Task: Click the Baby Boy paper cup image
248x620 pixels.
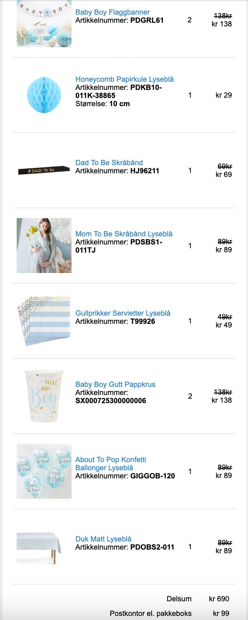Action: tap(44, 396)
